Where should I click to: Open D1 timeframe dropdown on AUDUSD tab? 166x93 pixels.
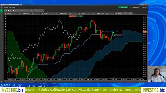coord(70,13)
